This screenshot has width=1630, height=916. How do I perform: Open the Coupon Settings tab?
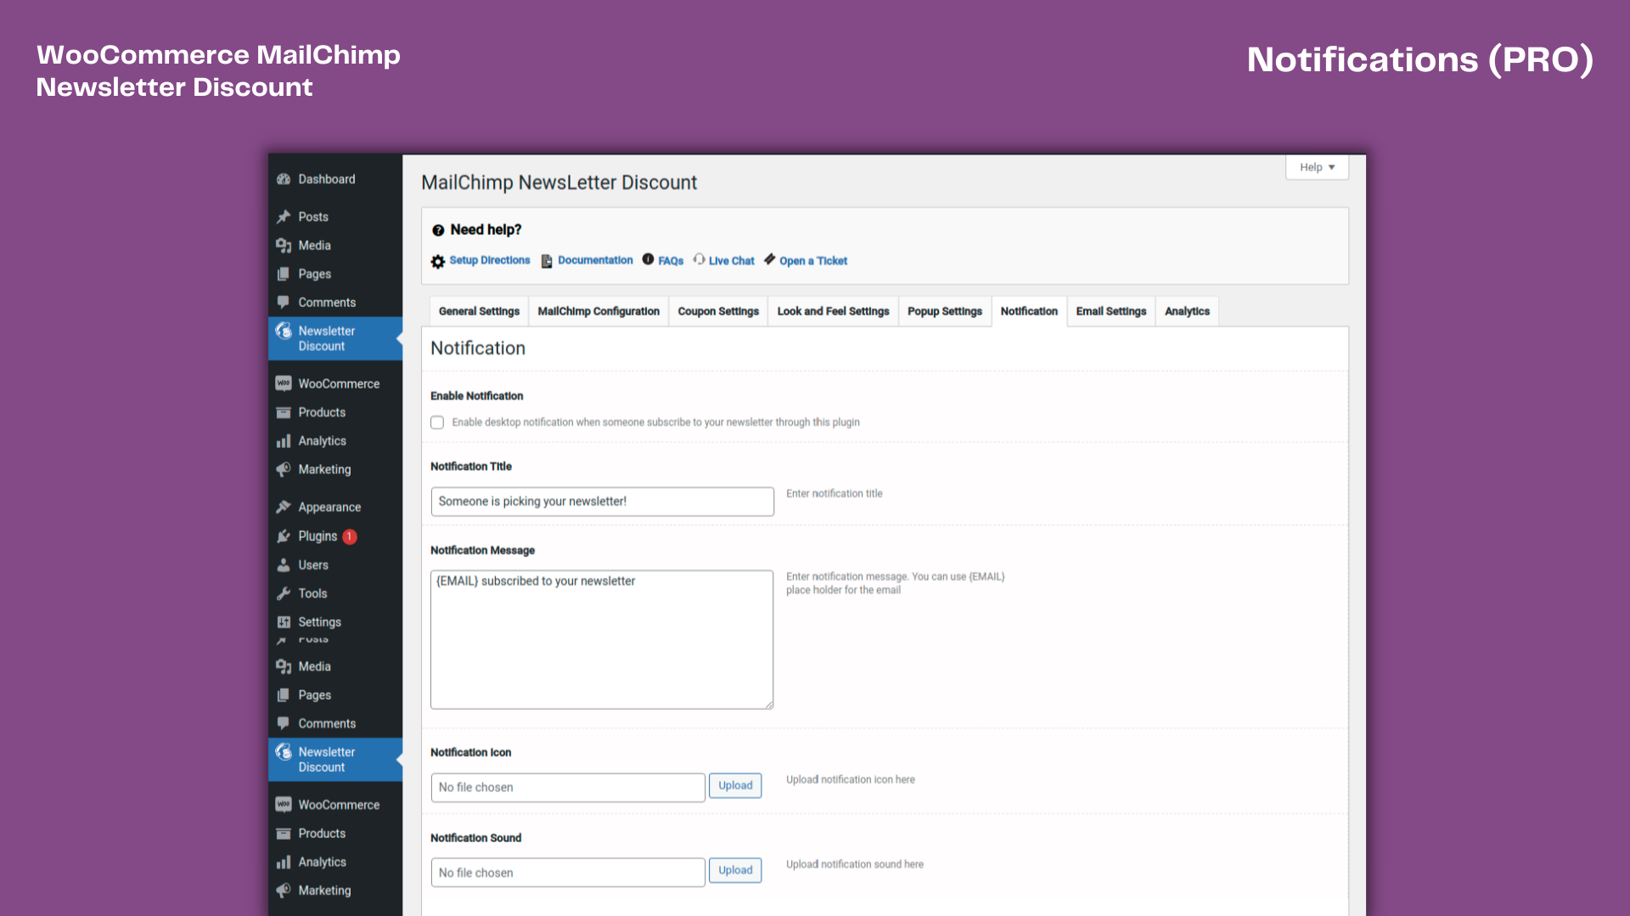718,311
